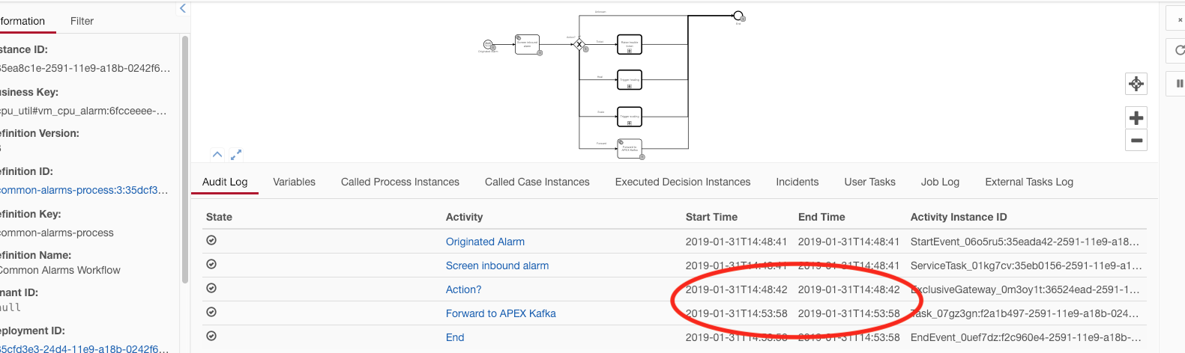Click the completed state icon for Originated Alarm
This screenshot has width=1185, height=353.
(211, 240)
